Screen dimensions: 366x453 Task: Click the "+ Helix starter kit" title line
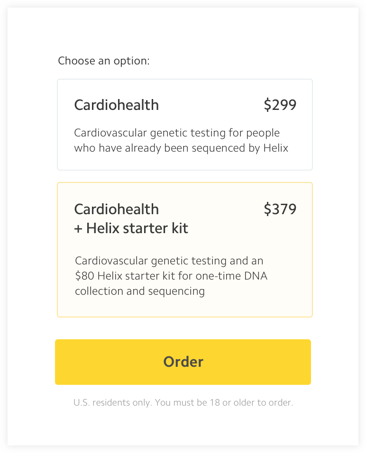point(131,228)
